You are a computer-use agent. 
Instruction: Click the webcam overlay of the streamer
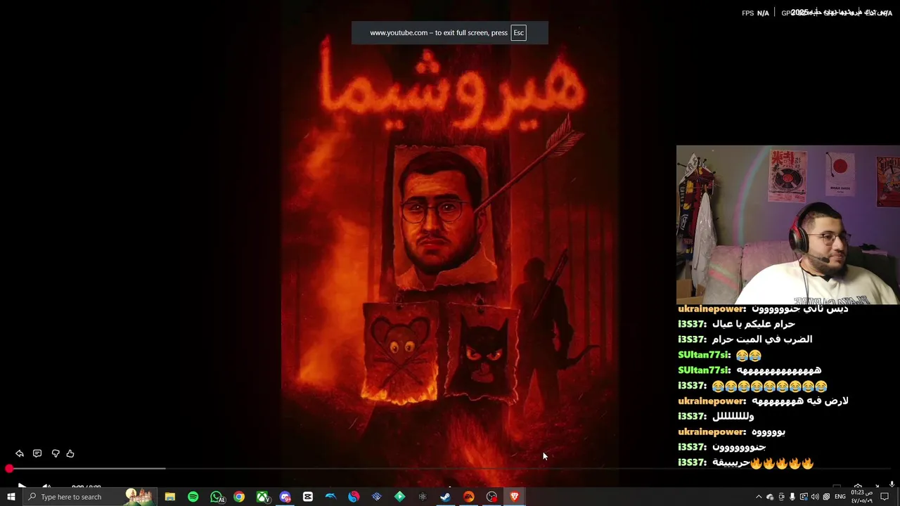pyautogui.click(x=787, y=225)
